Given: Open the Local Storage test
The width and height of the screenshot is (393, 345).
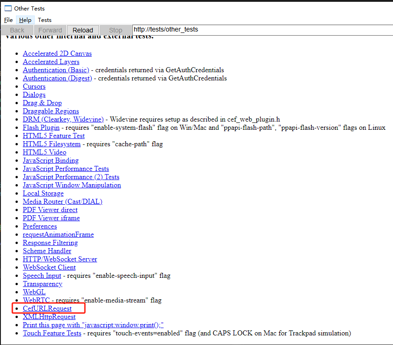Looking at the screenshot, I should [x=43, y=193].
